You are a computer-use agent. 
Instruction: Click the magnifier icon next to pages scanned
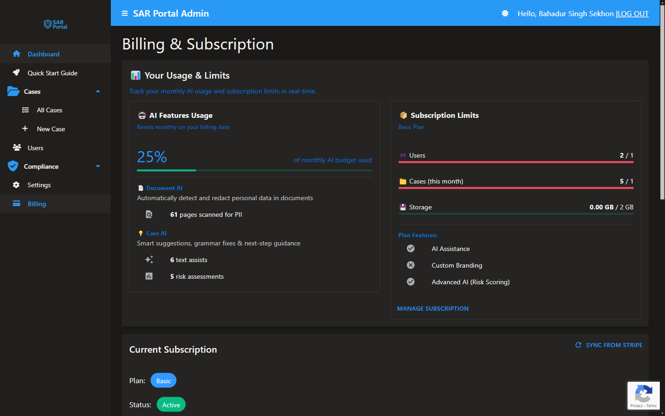(149, 214)
